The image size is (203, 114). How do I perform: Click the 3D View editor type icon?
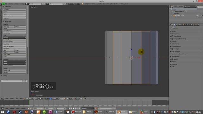click(2, 98)
